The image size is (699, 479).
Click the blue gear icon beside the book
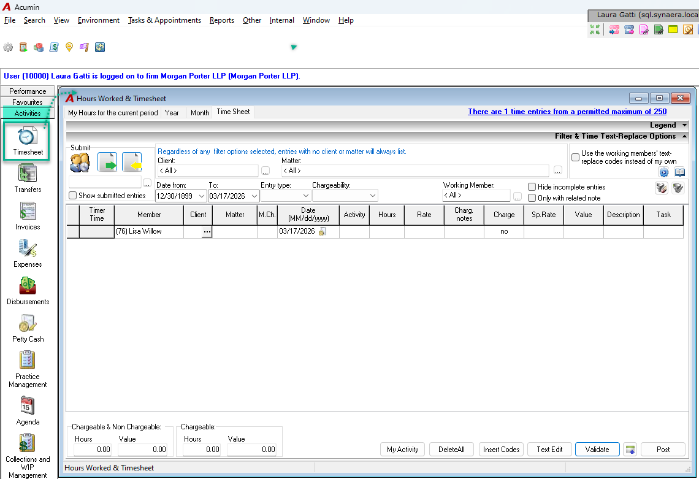tap(664, 172)
